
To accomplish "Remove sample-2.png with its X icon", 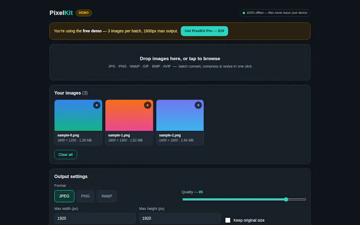I will pos(198,105).
